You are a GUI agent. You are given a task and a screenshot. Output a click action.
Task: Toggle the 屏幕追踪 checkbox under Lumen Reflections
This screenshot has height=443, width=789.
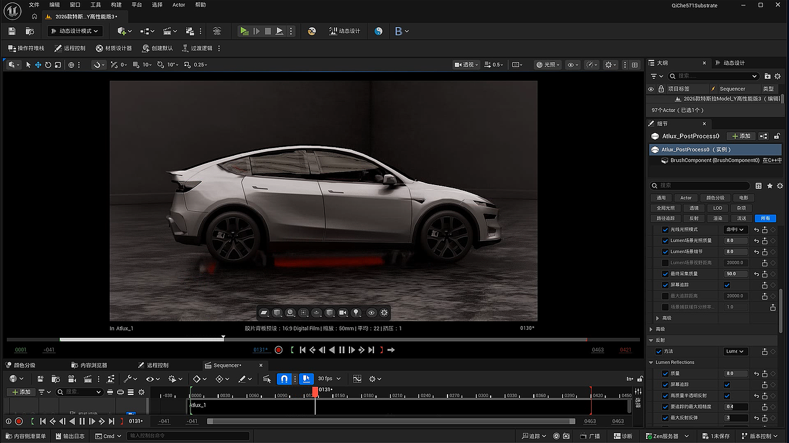tap(727, 385)
